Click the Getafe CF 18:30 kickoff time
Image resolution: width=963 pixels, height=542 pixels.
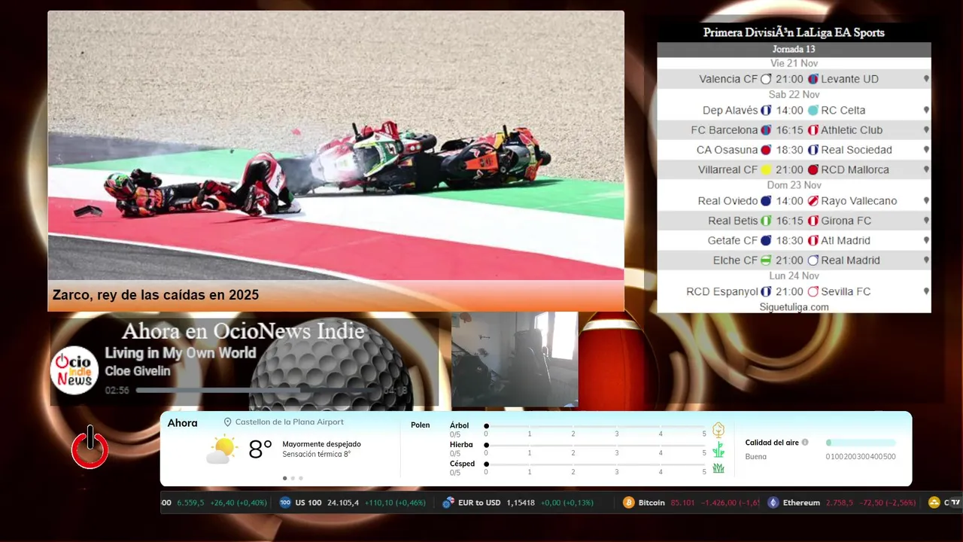[789, 241]
